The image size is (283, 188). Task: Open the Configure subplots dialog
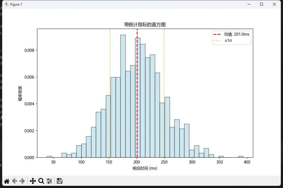(x=49, y=181)
